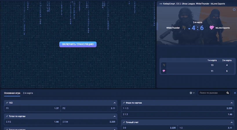Pick 2.5 М odds 2.225

[x=89, y=122]
